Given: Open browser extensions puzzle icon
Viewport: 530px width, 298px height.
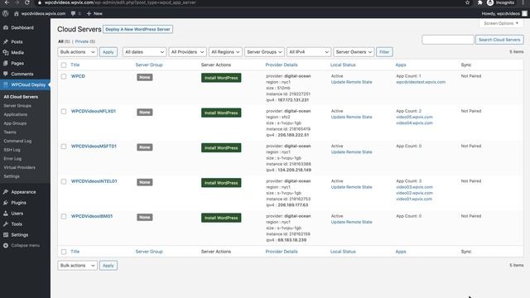Looking at the screenshot, I should point(479,2).
